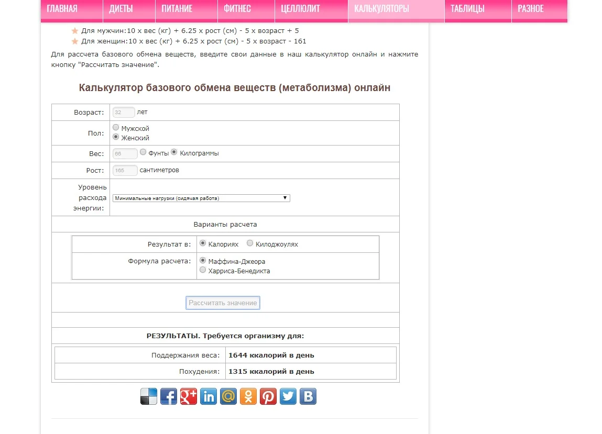Focus the Вес weight input field
Image resolution: width=602 pixels, height=434 pixels.
tap(125, 153)
